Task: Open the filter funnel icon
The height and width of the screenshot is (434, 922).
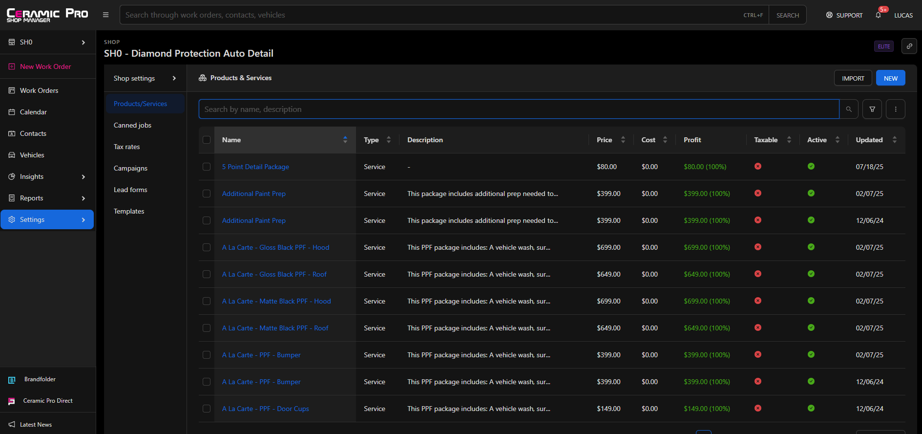Action: pos(872,109)
